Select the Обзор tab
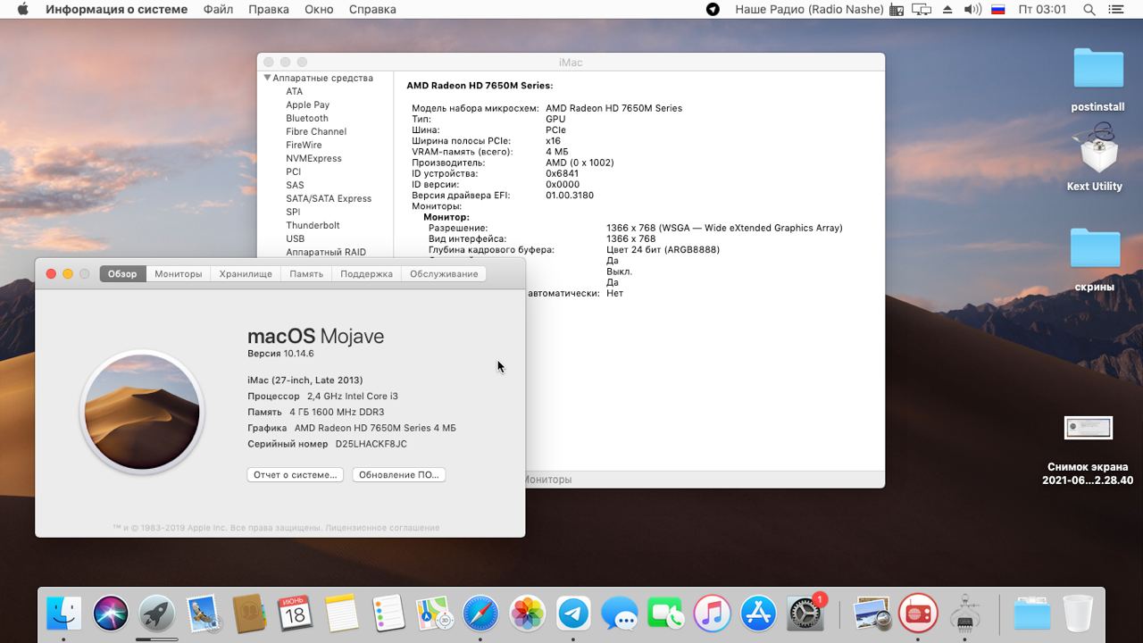The width and height of the screenshot is (1143, 643). tap(122, 274)
